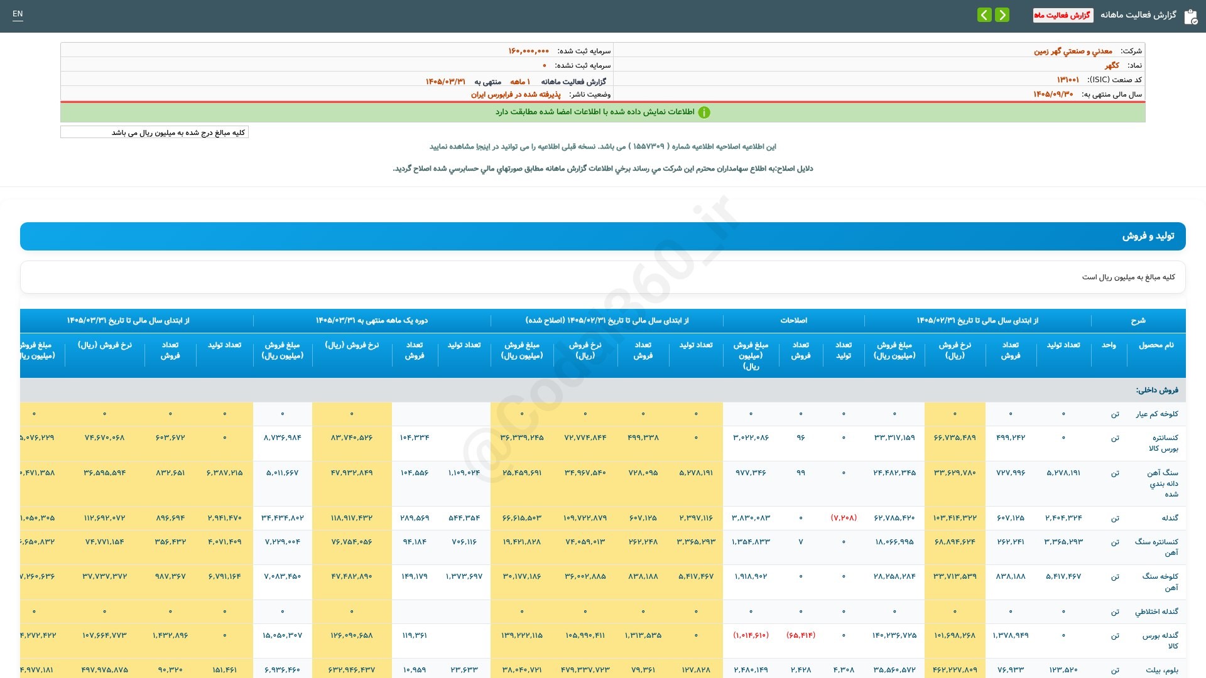The image size is (1206, 678).
Task: Click the فروش داخلی row label
Action: 1157,390
